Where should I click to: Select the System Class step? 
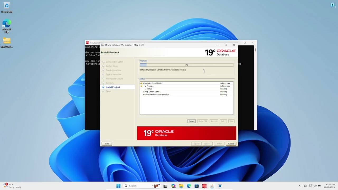coord(112,66)
